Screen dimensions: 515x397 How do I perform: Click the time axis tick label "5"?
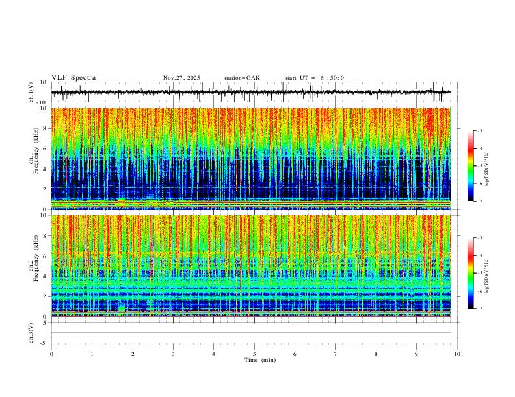[x=254, y=354]
